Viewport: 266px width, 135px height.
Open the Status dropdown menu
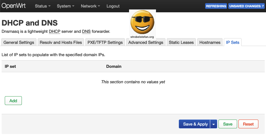tap(42, 6)
